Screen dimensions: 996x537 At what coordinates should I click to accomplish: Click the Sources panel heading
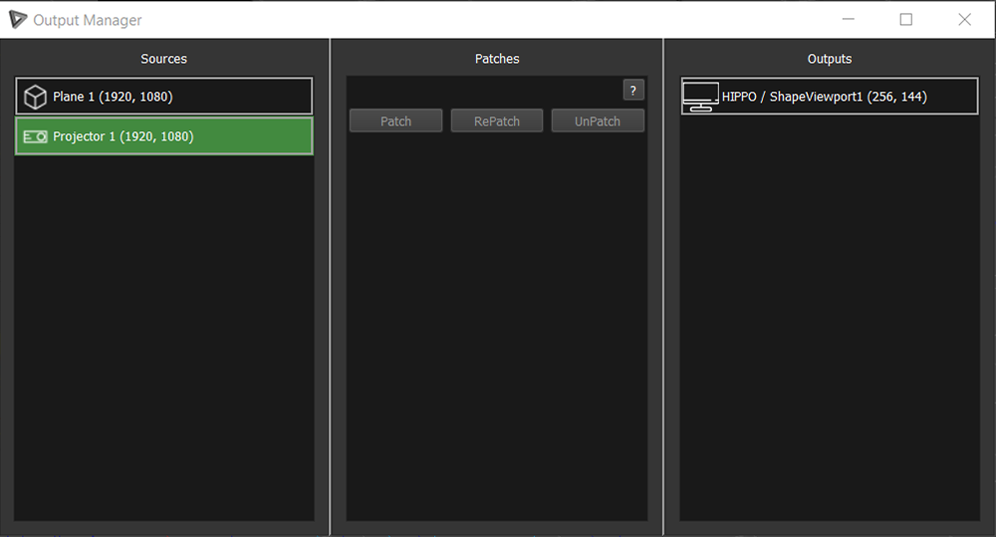click(x=164, y=59)
